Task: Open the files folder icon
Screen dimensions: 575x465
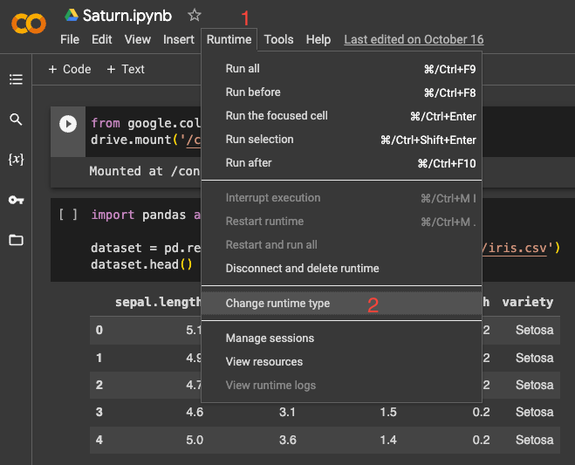Action: tap(16, 240)
